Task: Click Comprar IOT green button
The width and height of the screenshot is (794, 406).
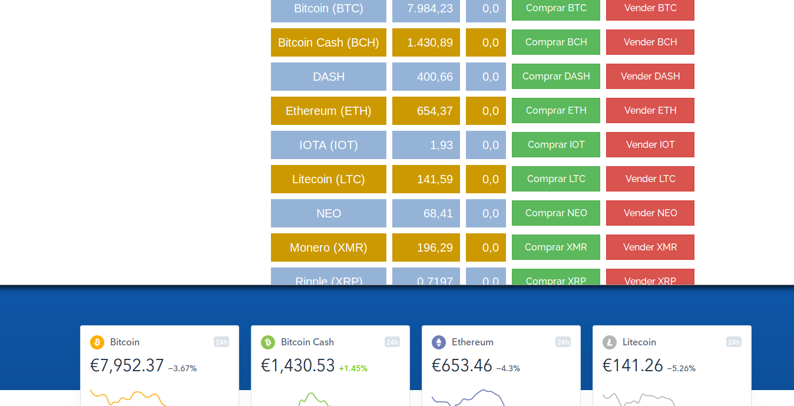Action: click(x=556, y=145)
